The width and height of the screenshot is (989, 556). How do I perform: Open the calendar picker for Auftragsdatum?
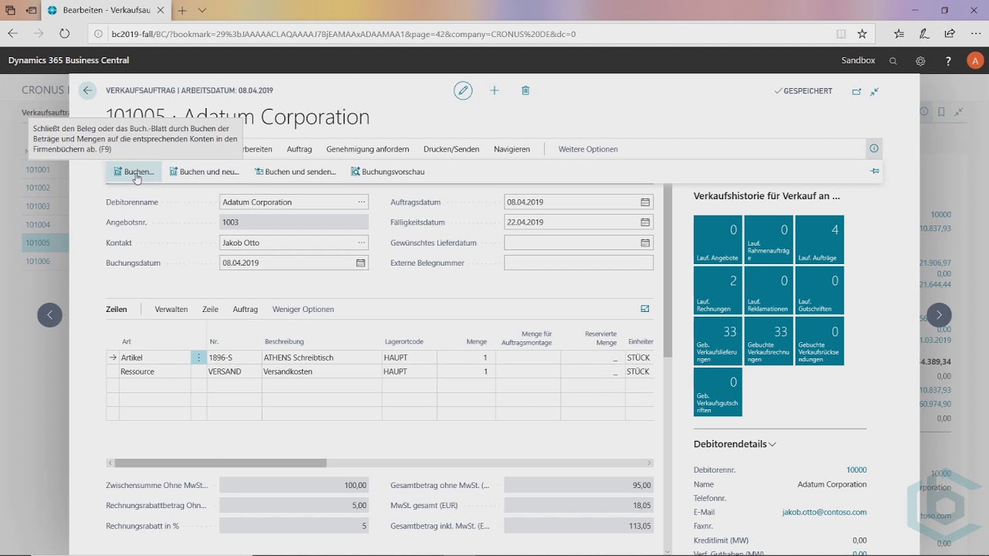click(x=645, y=202)
